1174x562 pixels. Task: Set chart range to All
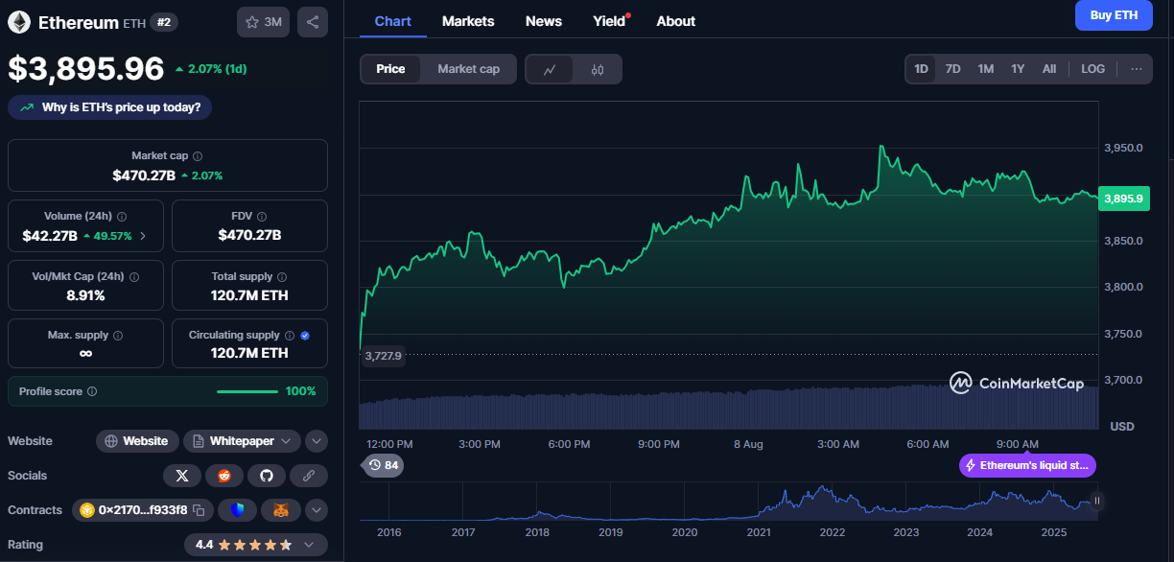(1049, 69)
